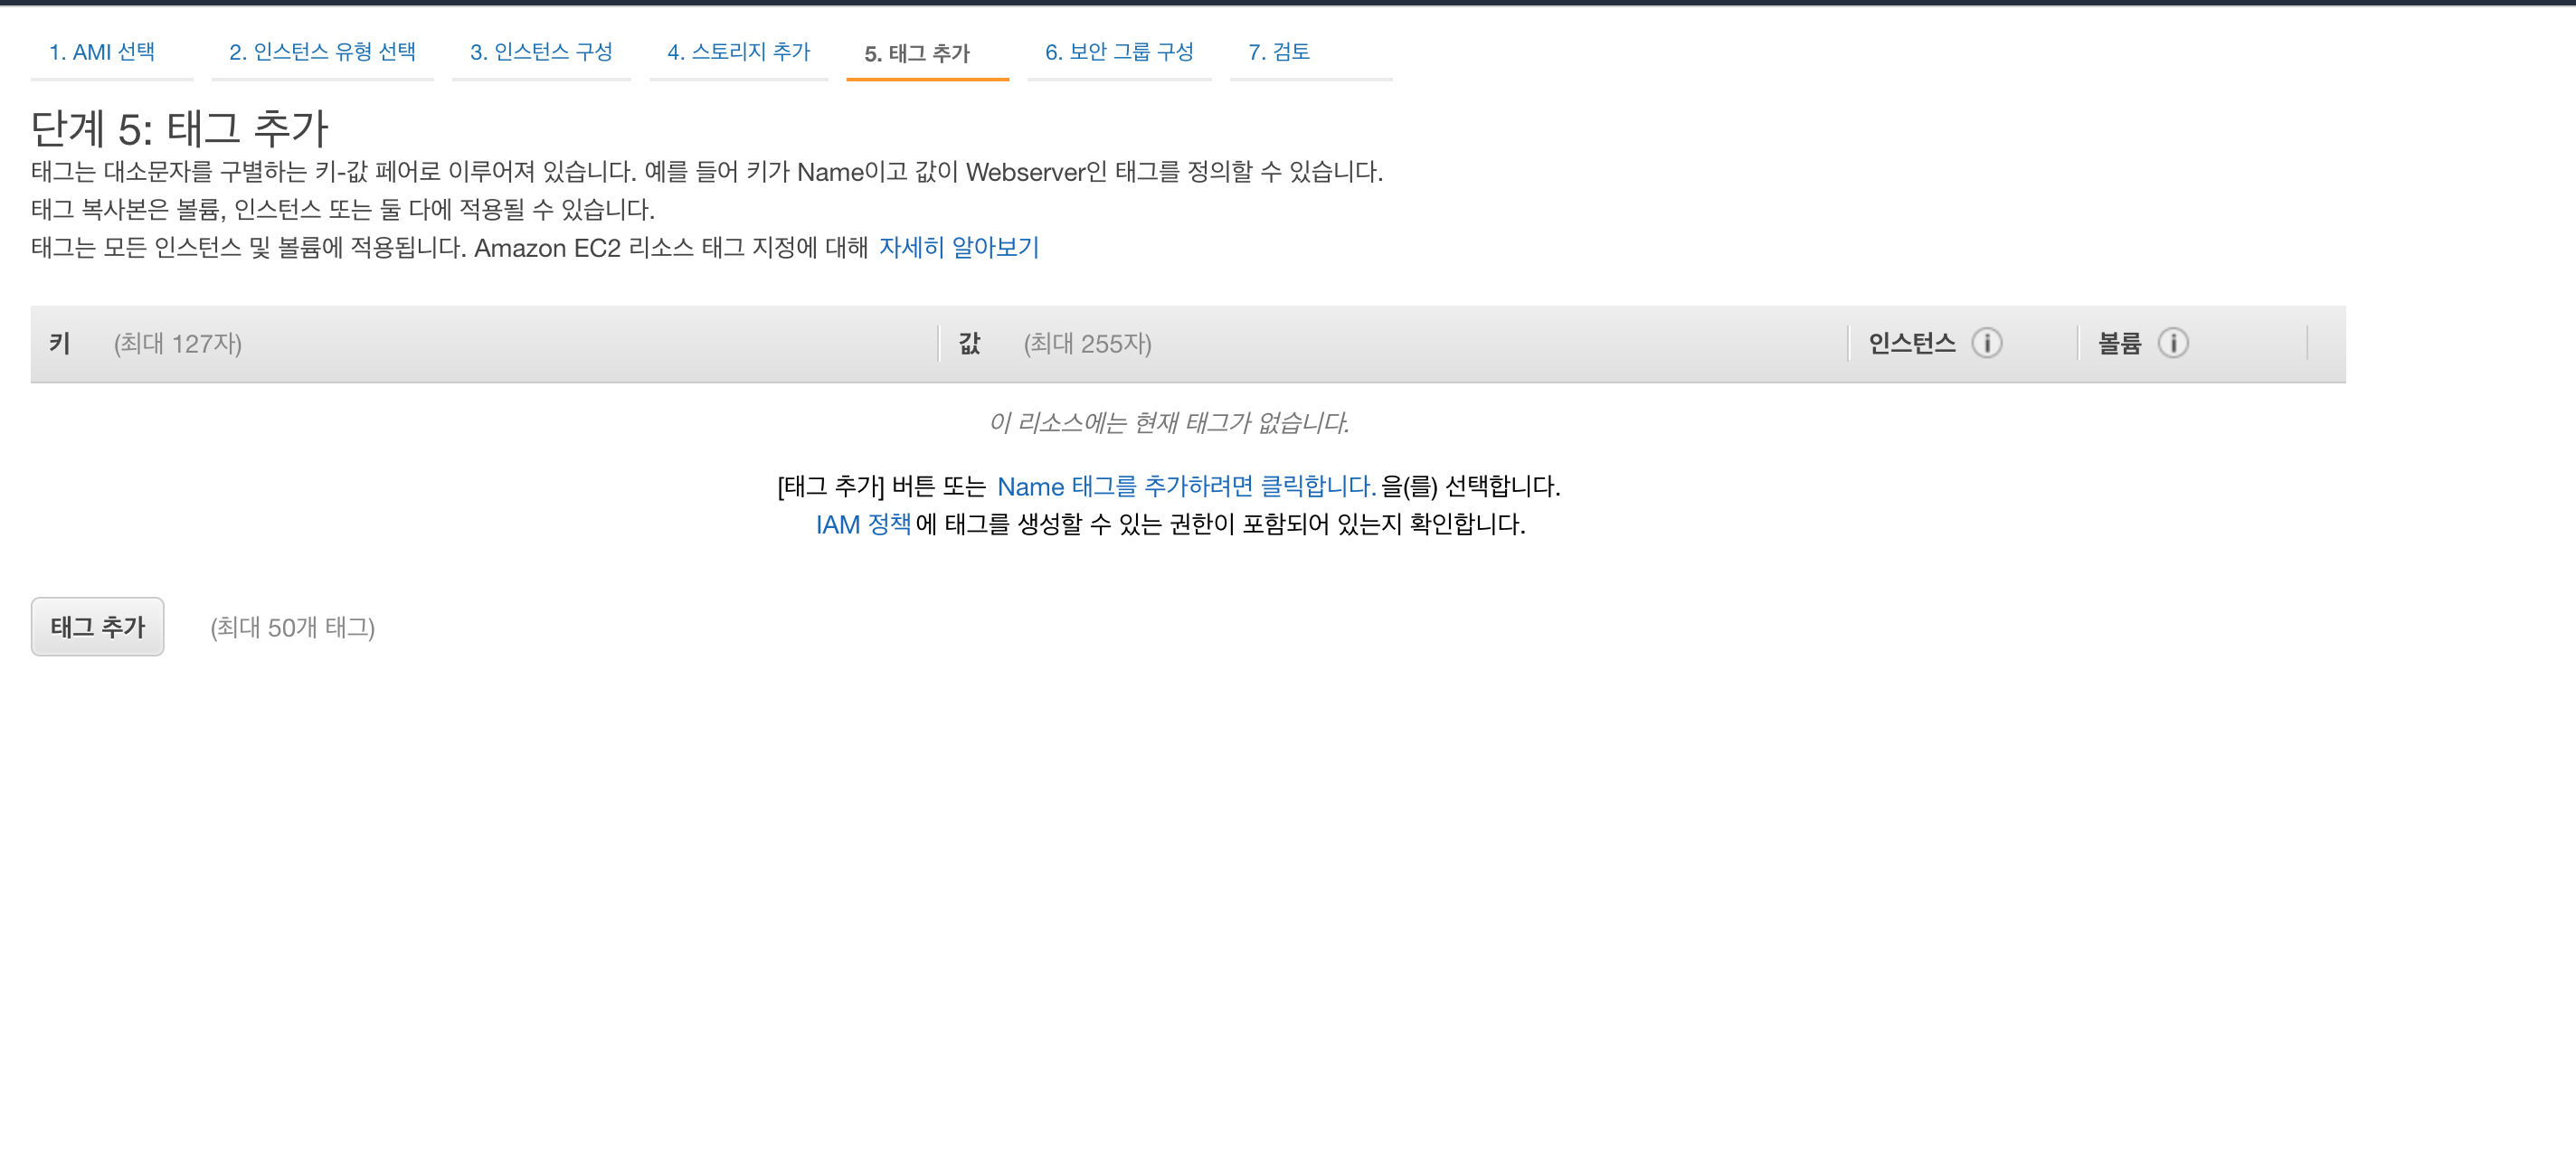Go to the 1. AMI 선택 tab
The image size is (2576, 1152).
102,52
